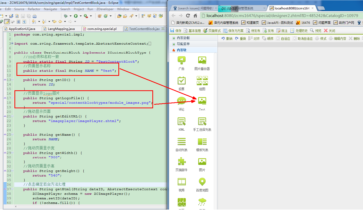The width and height of the screenshot is (363, 210).
Task: Click the browser address bar URL
Action: pos(279,15)
